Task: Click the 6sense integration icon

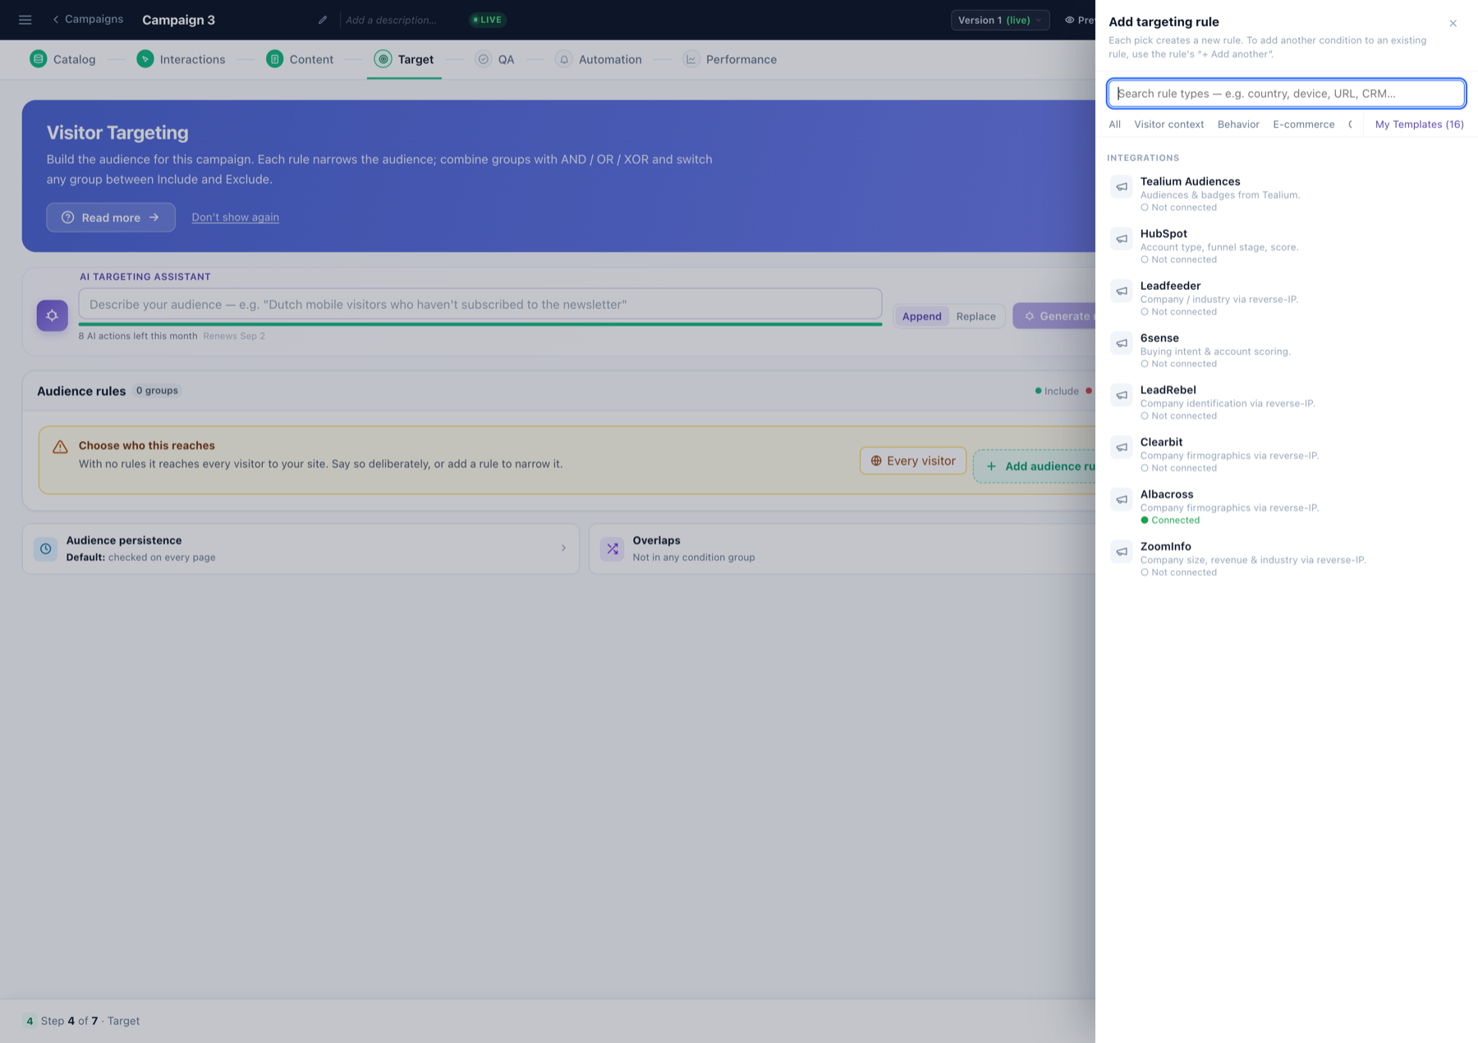Action: click(x=1122, y=343)
